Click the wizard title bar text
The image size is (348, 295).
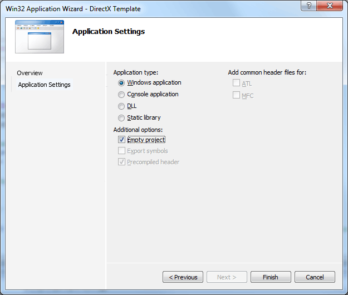coord(73,9)
